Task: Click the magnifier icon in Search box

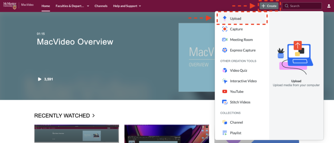Action: point(287,6)
